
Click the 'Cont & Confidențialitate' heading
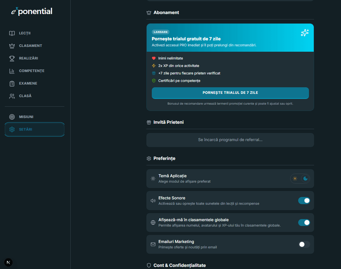tap(180, 265)
